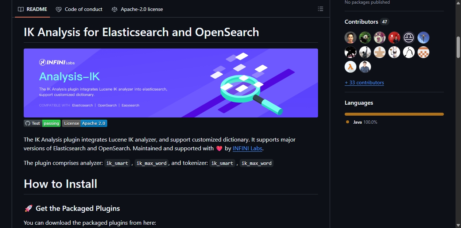Click the IK Analysis main page heading
The height and width of the screenshot is (228, 461).
click(x=141, y=32)
